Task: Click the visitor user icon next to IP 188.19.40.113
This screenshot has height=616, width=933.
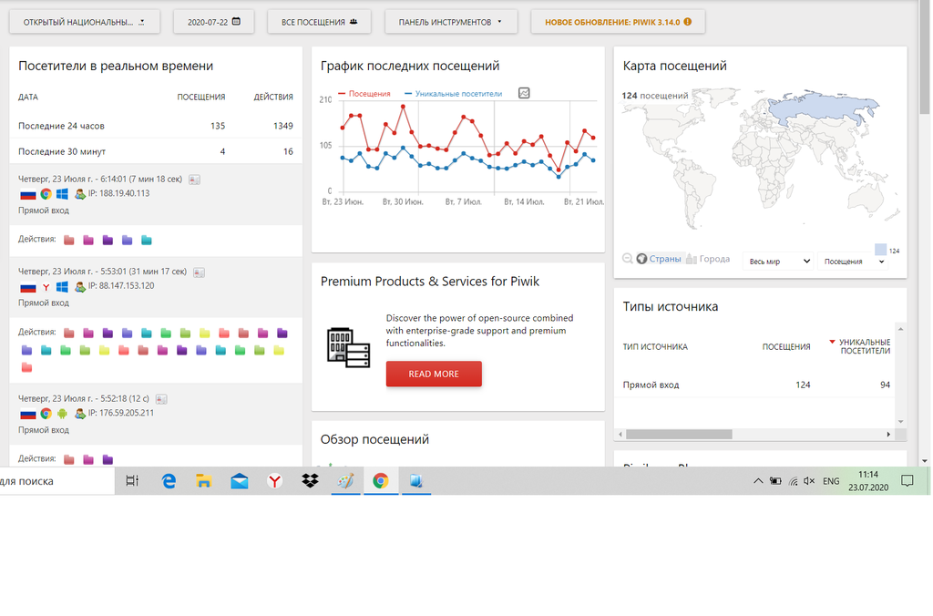Action: coord(80,194)
